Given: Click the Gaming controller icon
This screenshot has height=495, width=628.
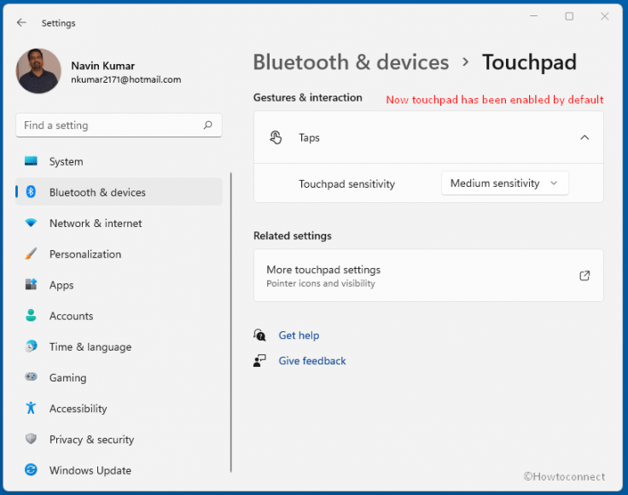Looking at the screenshot, I should point(31,377).
